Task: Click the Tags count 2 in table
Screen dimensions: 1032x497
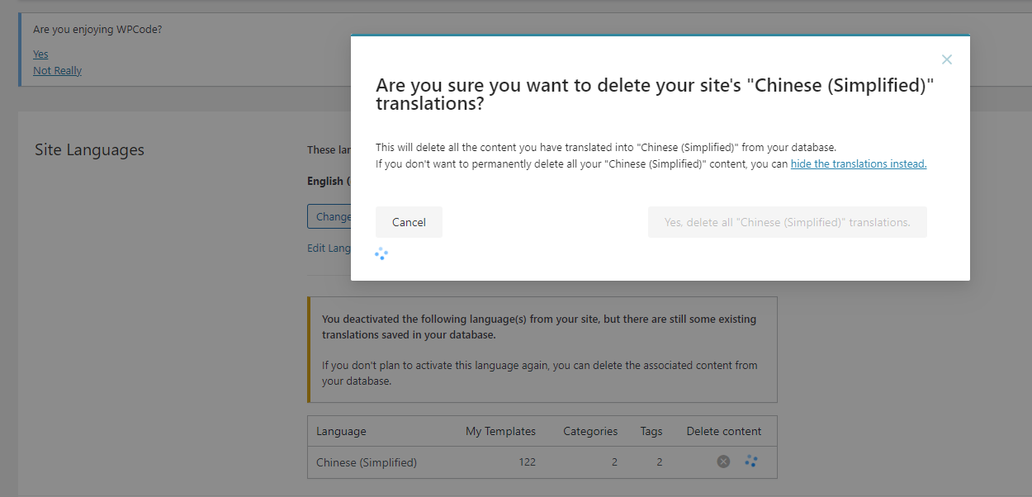Action: coord(659,462)
